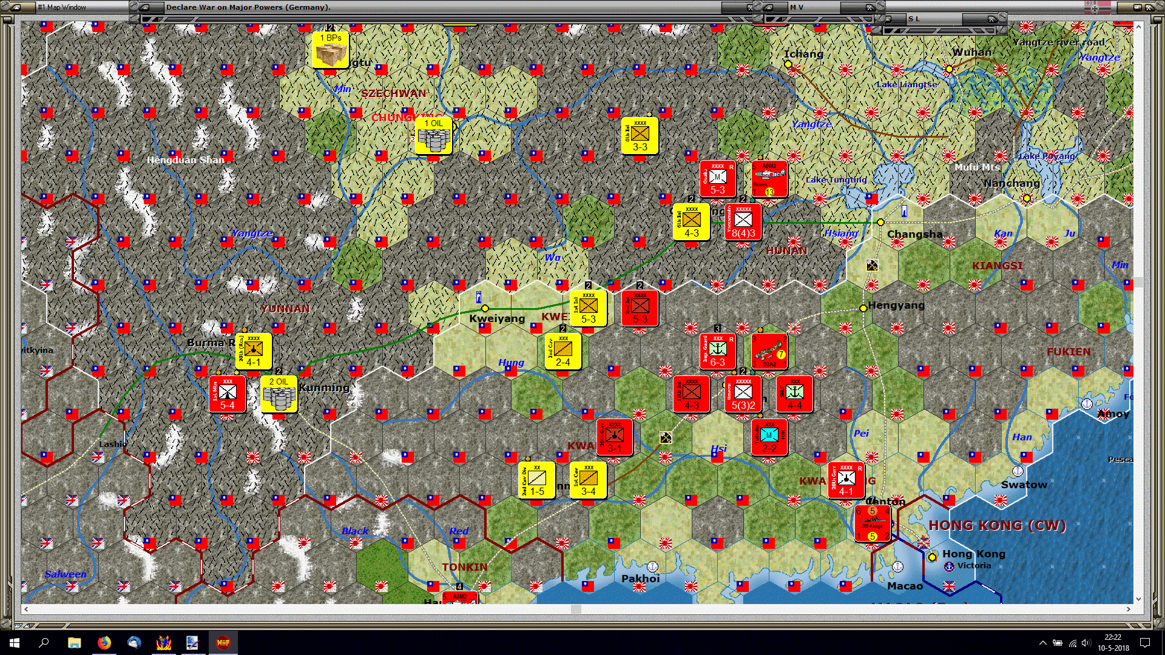Launch Firefox from the taskbar

(104, 642)
